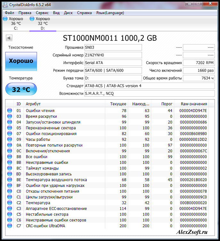Open the Диск menu
220x241 pixels.
(68, 13)
